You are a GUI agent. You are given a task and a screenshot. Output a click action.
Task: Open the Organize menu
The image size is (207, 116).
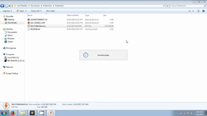(x=7, y=11)
